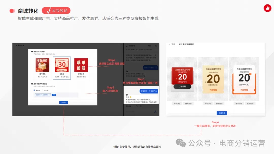Select the 优惠券 poster type card

click(x=62, y=68)
